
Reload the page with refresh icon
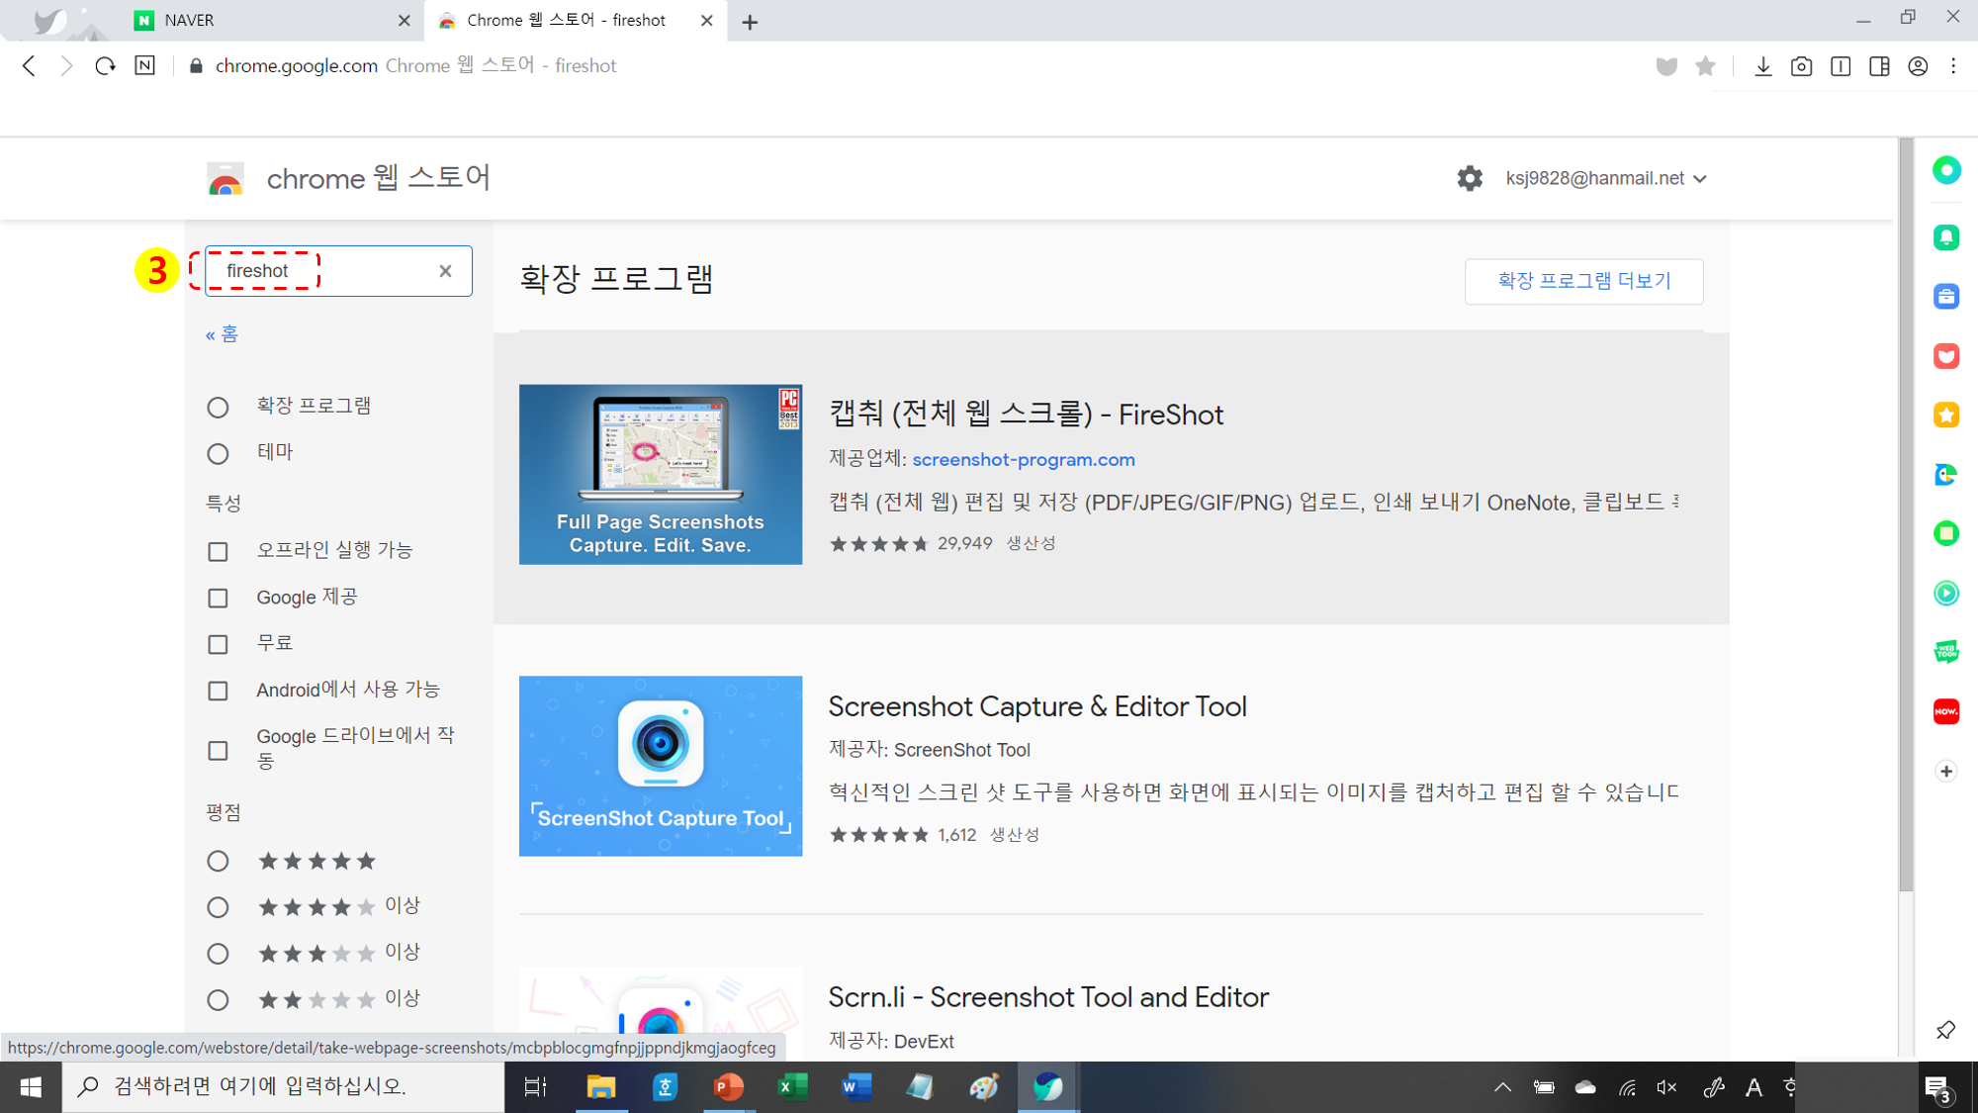tap(105, 66)
